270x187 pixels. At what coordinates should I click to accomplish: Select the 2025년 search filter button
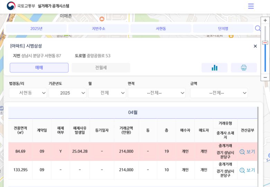click(x=36, y=28)
